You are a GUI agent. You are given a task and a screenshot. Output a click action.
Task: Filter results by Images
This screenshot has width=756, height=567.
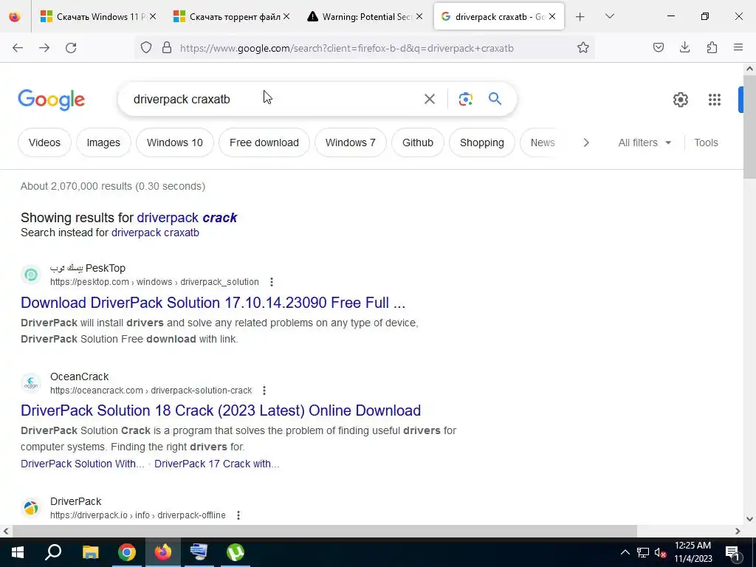[103, 142]
